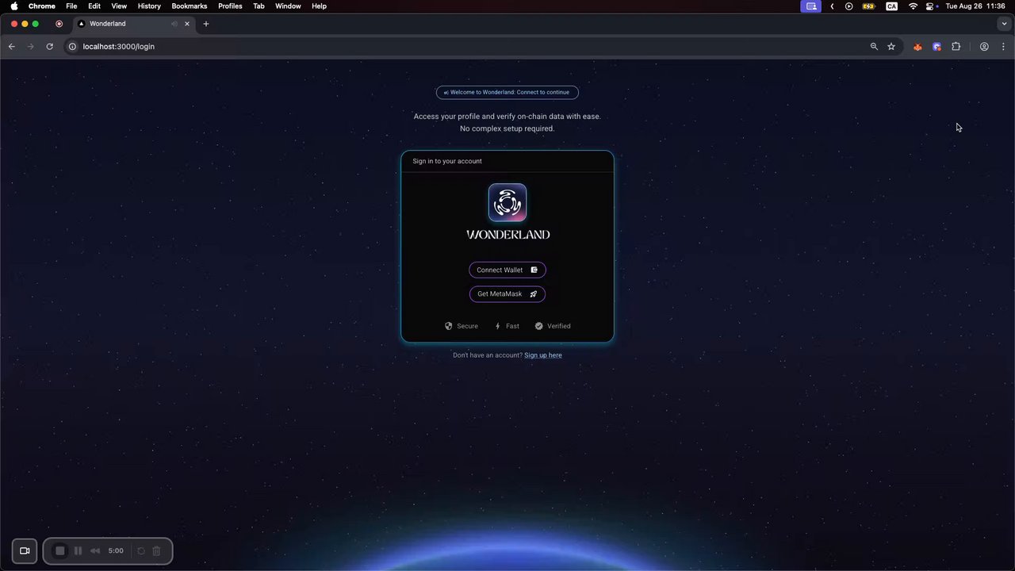
Task: Select the Wonderland browser tab
Action: [135, 24]
